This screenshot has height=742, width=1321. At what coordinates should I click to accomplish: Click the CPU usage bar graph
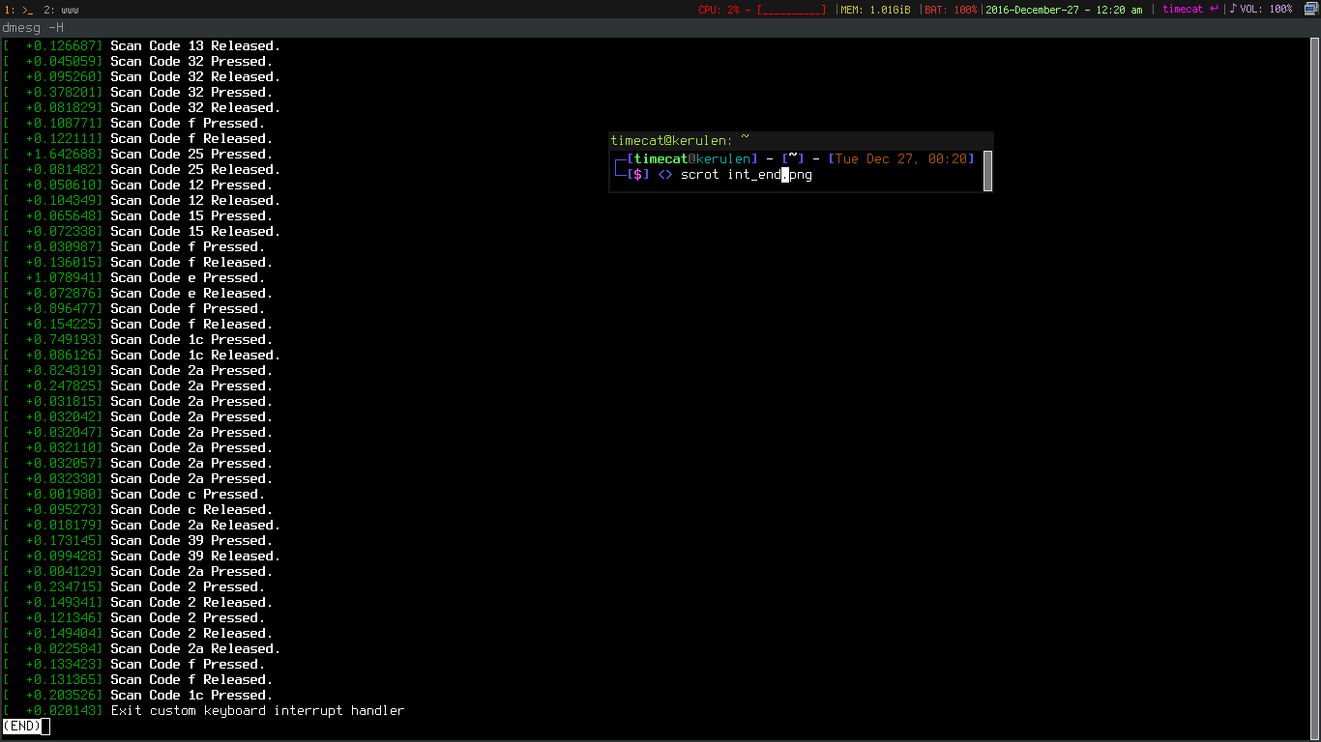(791, 10)
